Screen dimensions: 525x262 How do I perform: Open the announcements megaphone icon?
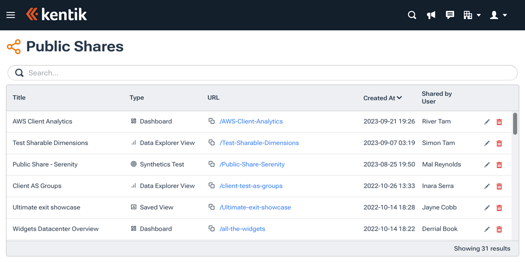(x=431, y=15)
